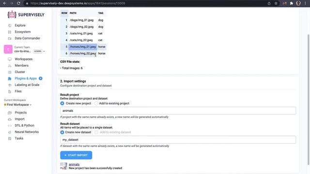Select Create new project radio button
The height and width of the screenshot is (174, 310).
[62, 103]
